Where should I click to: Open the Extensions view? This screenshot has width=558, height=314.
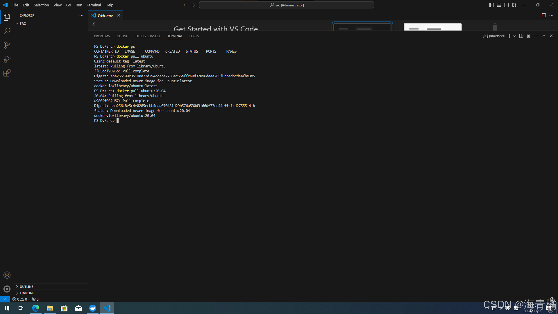tap(7, 73)
